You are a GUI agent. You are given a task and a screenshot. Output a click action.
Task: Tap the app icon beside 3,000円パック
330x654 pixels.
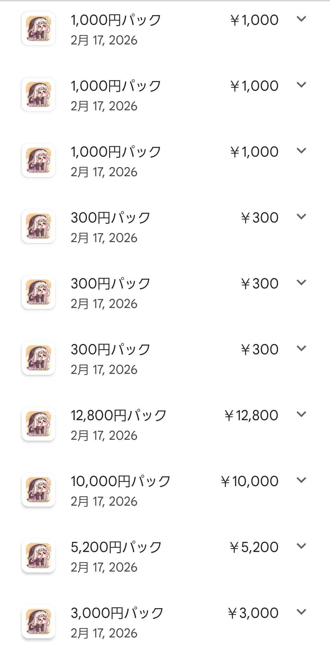point(39,622)
